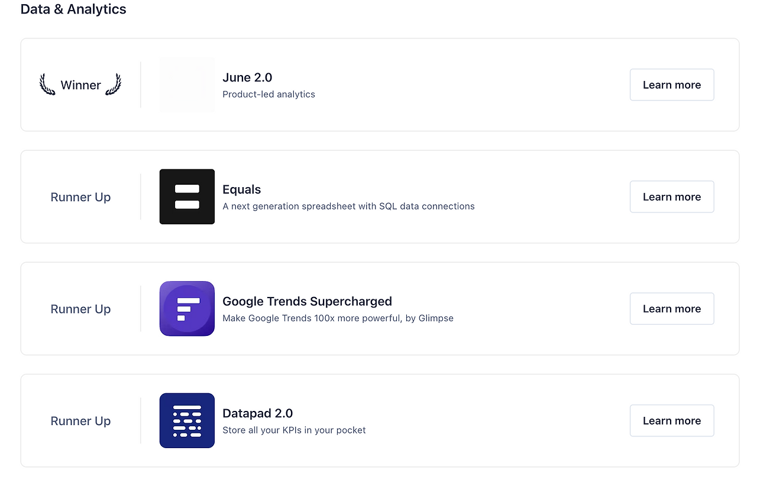Click the Runner Up label beside Equals
The width and height of the screenshot is (757, 480).
point(80,197)
